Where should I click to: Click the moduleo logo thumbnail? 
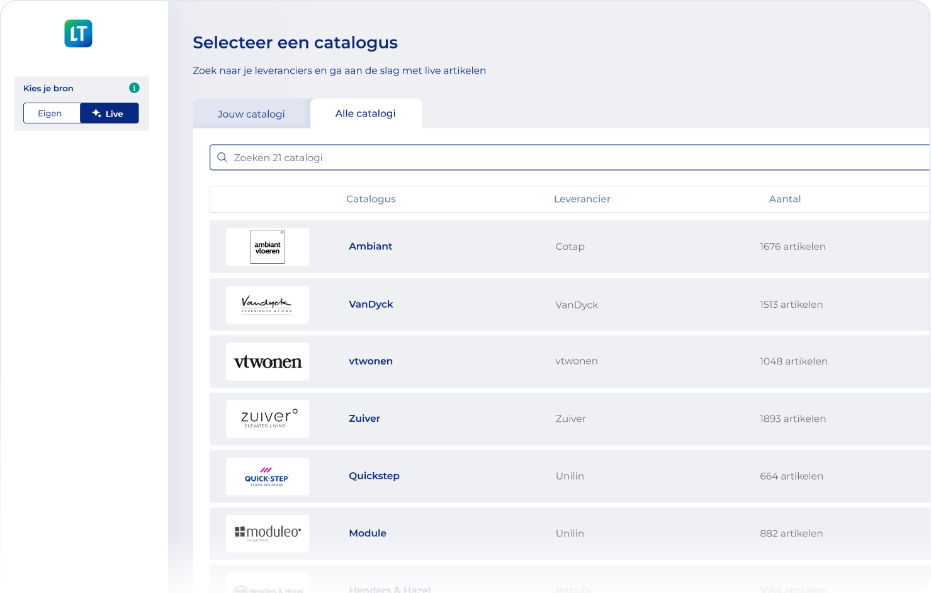268,534
